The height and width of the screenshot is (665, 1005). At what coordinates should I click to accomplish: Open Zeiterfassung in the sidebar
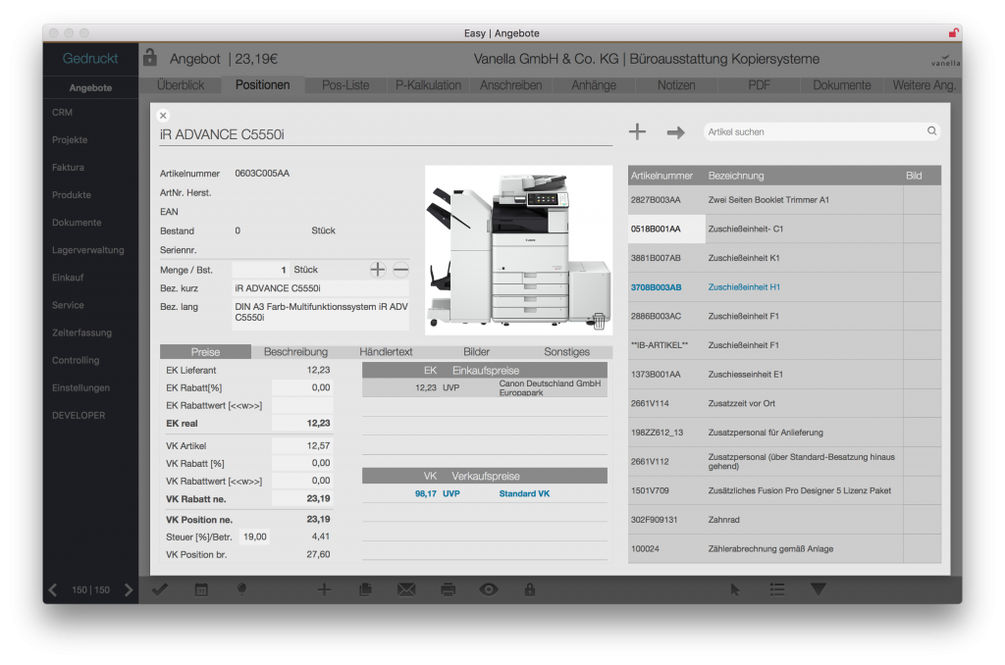coord(81,332)
